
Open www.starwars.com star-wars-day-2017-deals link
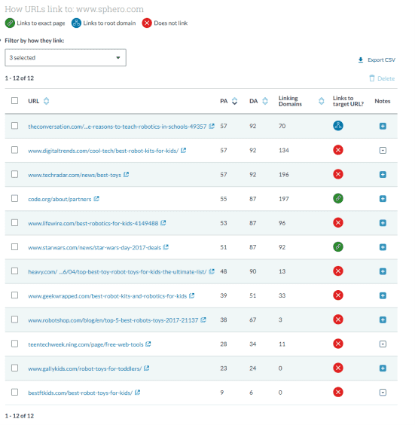[95, 248]
